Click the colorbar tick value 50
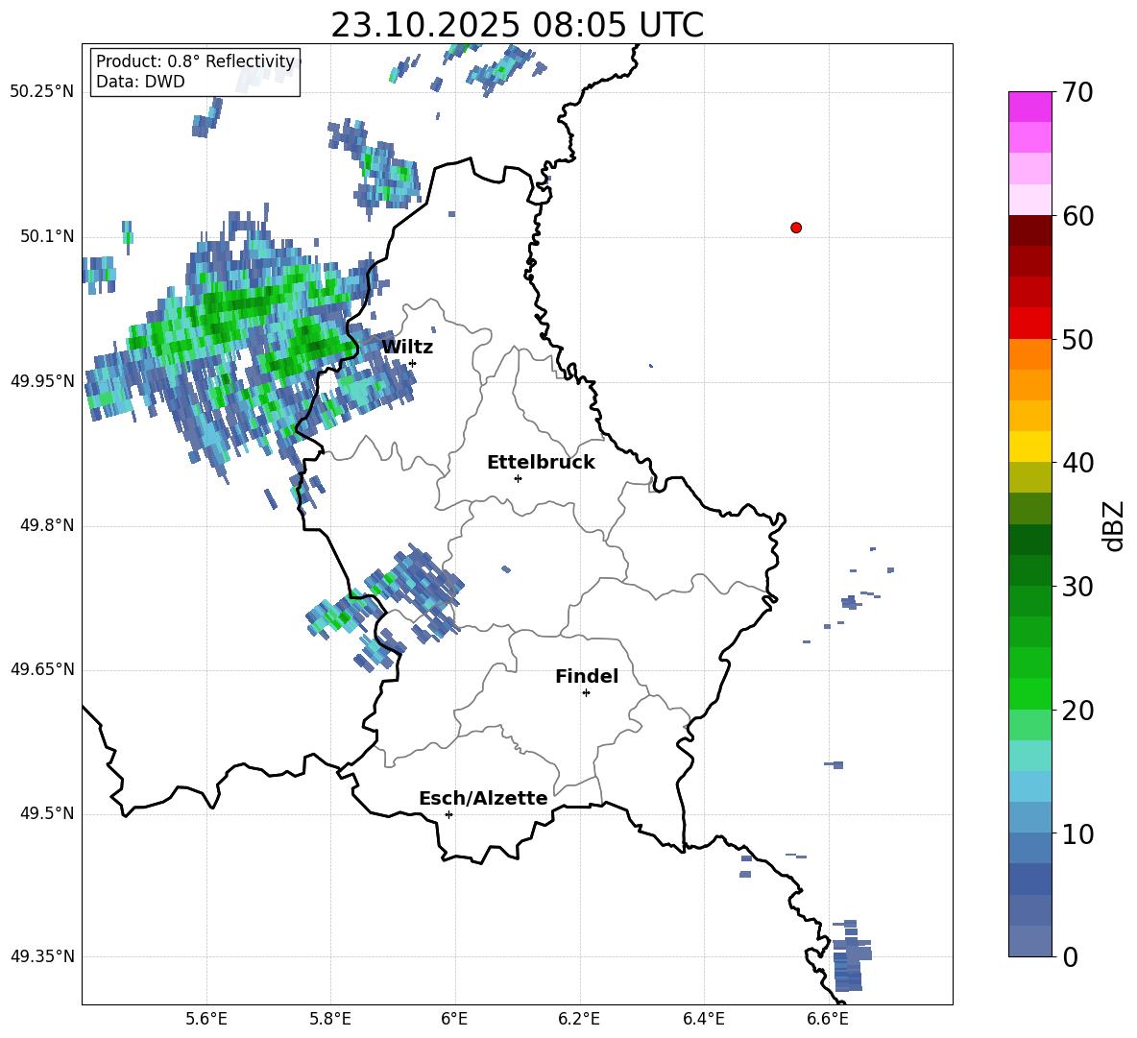Viewport: 1137px width, 1038px height. click(x=1077, y=340)
